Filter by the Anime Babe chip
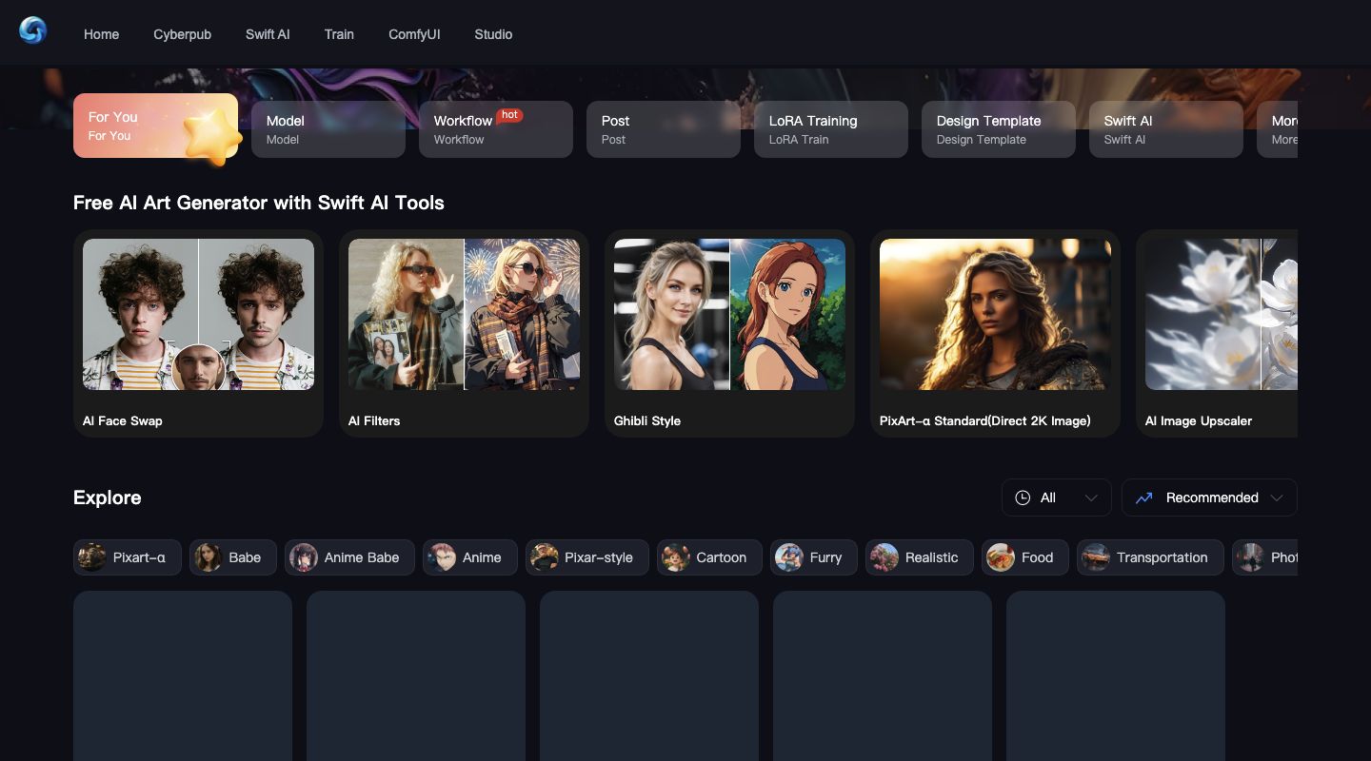Screen dimensions: 1371x761 tap(349, 557)
